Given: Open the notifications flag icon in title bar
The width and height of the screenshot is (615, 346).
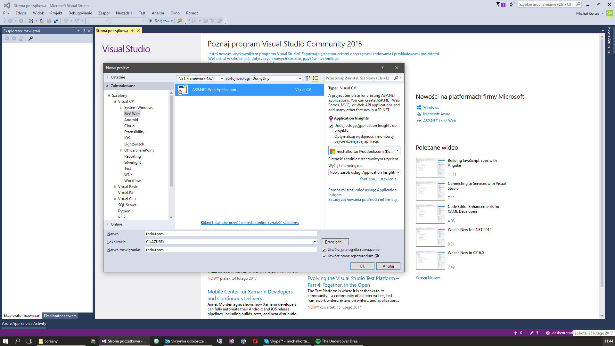Looking at the screenshot, I should (x=499, y=4).
